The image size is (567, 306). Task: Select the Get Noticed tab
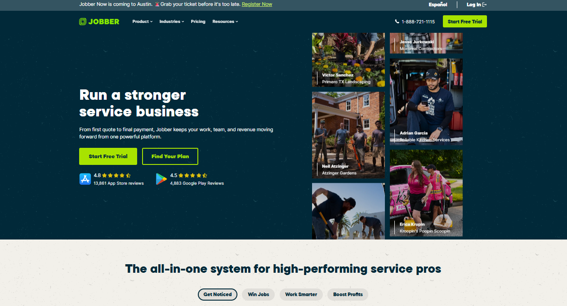click(218, 294)
